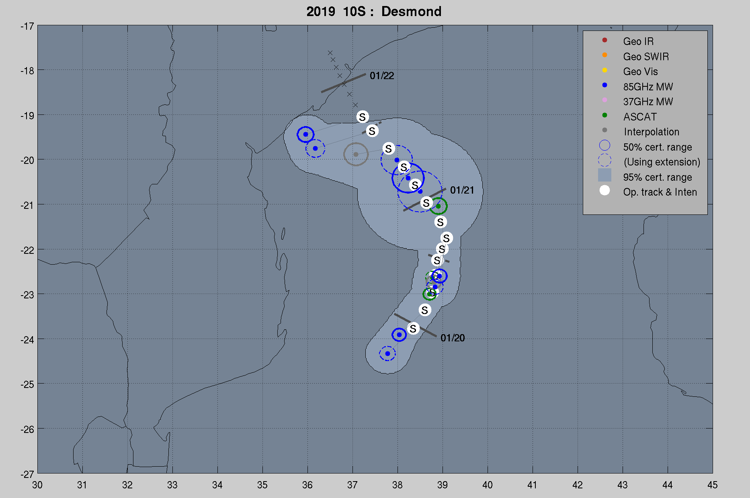This screenshot has width=750, height=498.
Task: Select the yellow Geo Vis legend dot
Action: pyautogui.click(x=605, y=70)
